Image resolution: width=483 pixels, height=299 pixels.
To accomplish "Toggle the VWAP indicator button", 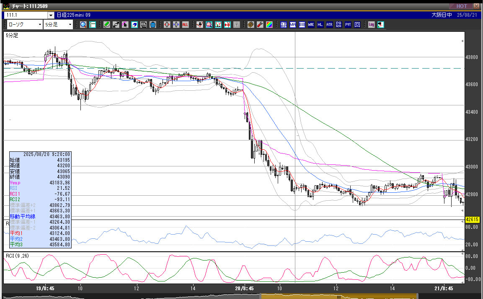I will [284, 25].
